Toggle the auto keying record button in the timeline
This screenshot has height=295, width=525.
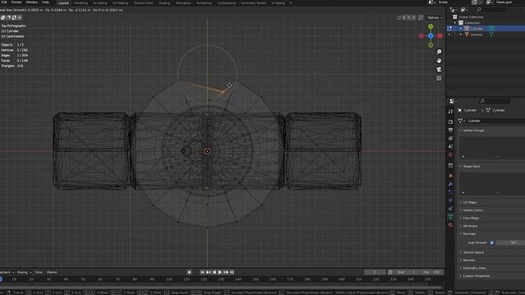point(189,272)
